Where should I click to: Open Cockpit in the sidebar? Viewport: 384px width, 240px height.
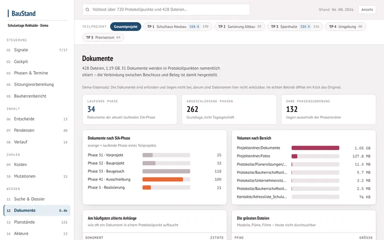click(37, 61)
